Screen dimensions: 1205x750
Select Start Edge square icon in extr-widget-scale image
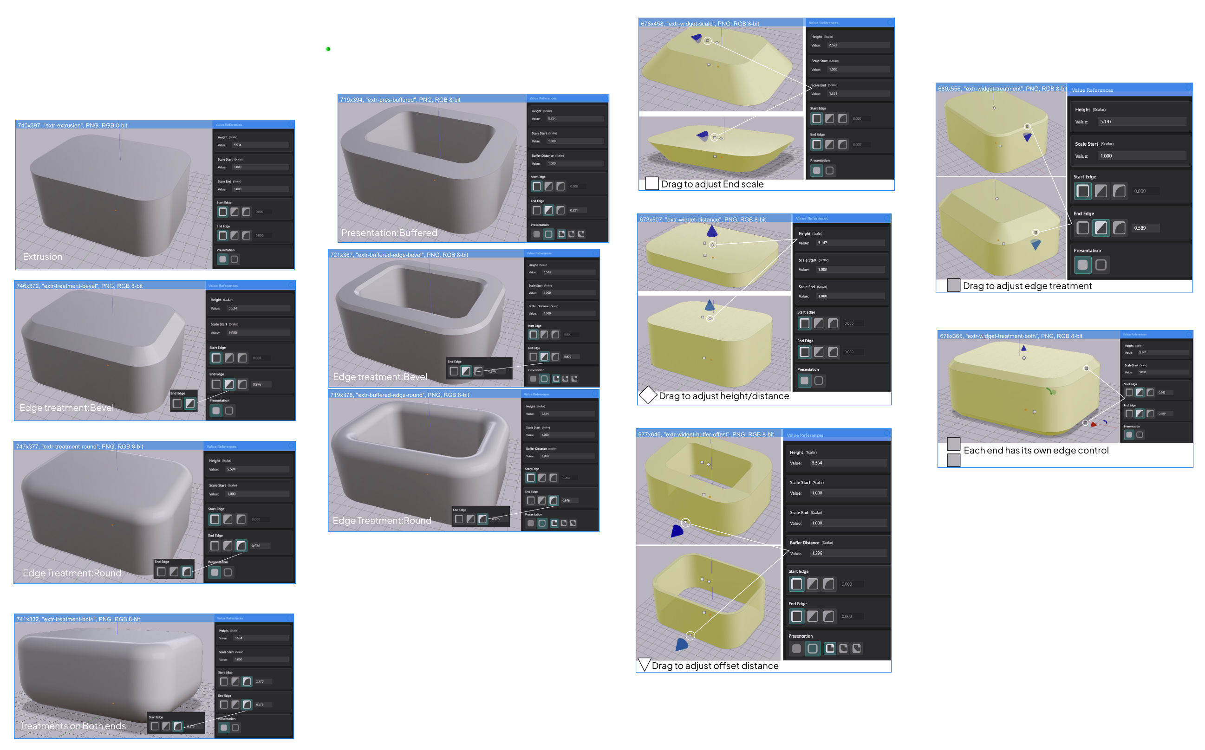click(x=816, y=118)
